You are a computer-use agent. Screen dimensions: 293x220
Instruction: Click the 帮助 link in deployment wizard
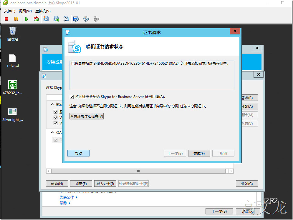click(63, 203)
